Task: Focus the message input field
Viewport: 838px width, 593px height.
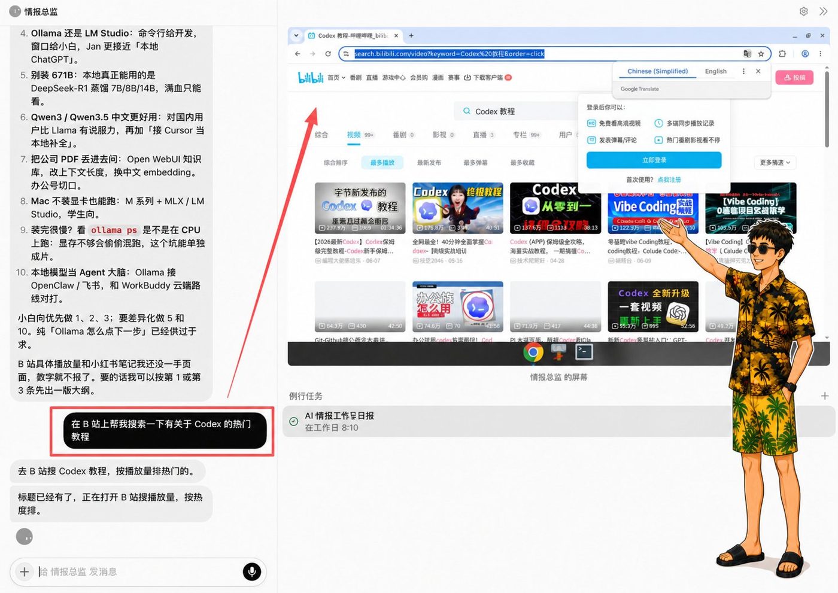Action: point(138,572)
